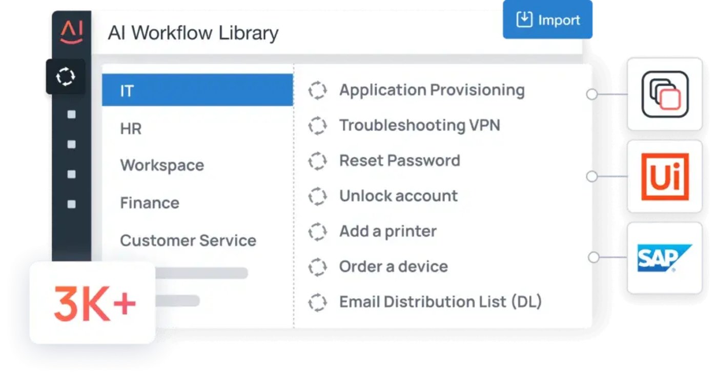The image size is (717, 378).
Task: Click the Order a device workflow icon
Action: coord(317,267)
